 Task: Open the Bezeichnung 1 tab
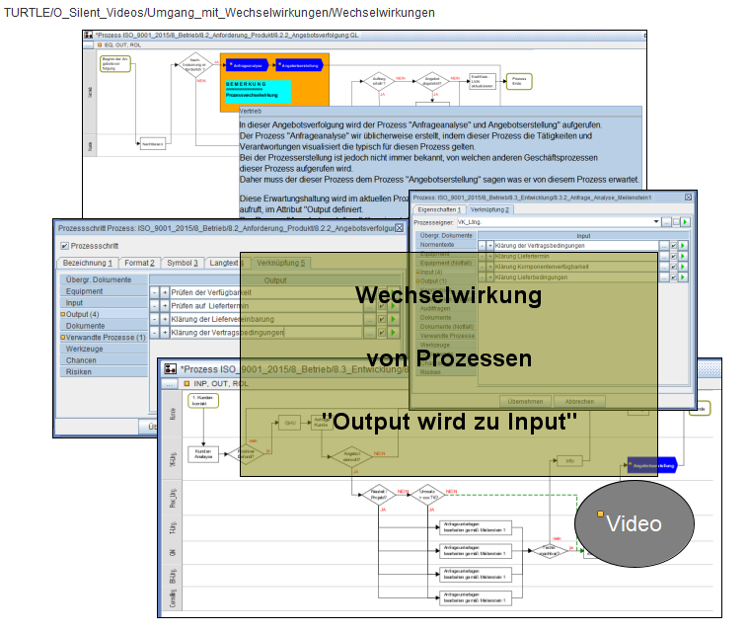(x=87, y=263)
